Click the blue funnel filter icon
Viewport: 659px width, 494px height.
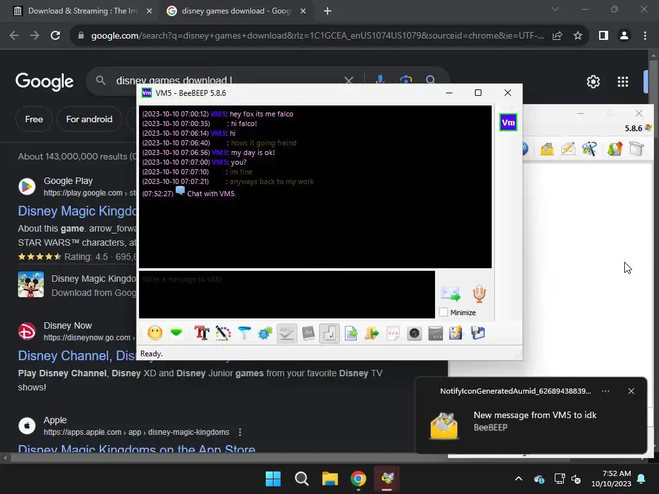click(244, 334)
